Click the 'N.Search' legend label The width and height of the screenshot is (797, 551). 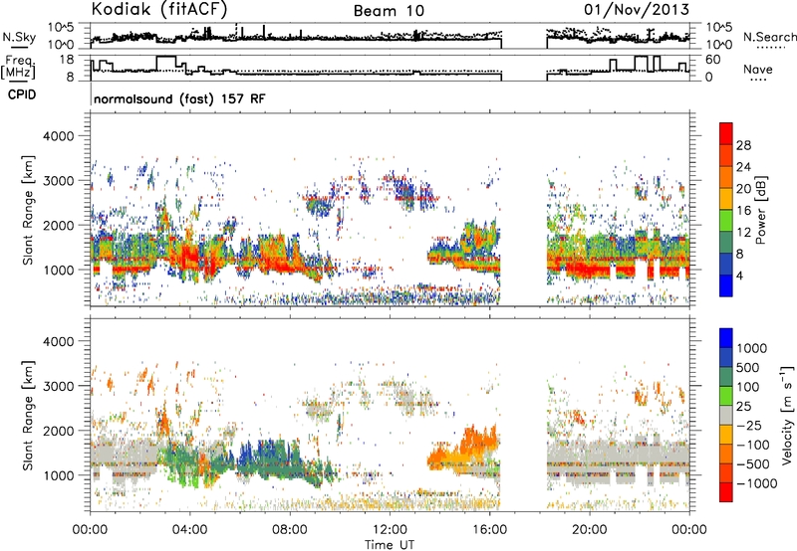(769, 37)
